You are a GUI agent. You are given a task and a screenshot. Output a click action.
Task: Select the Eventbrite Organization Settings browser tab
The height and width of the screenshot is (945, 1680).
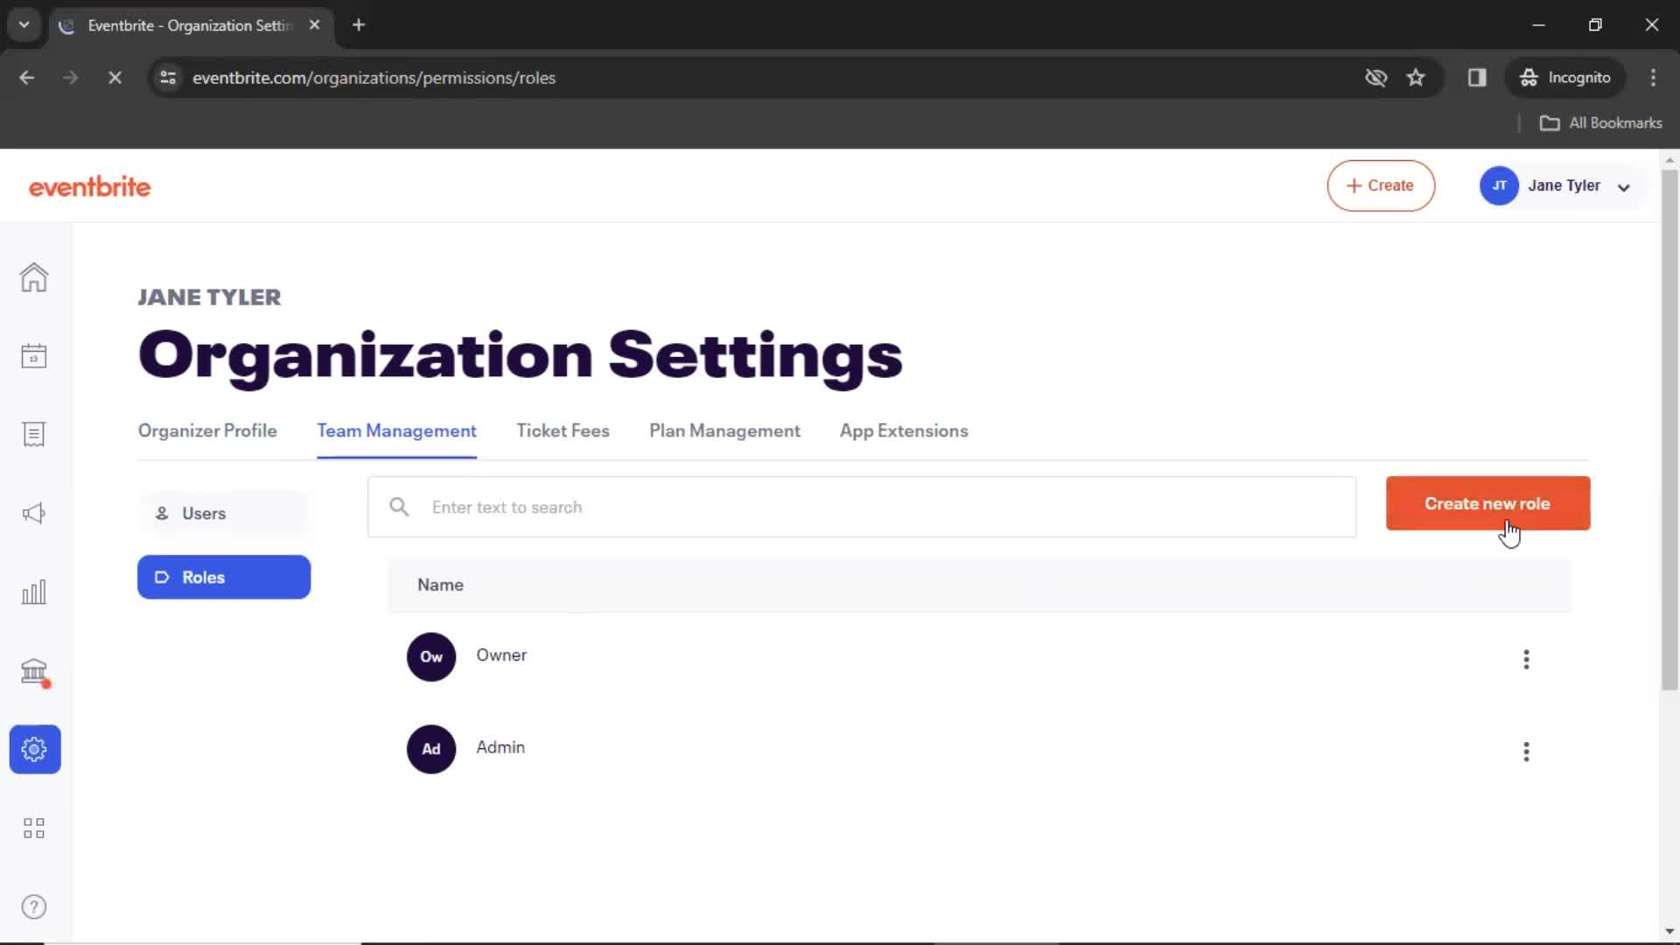click(x=188, y=25)
